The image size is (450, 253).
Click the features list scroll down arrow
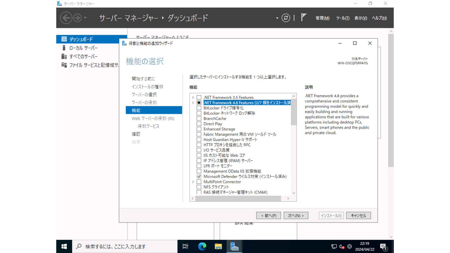tap(294, 193)
